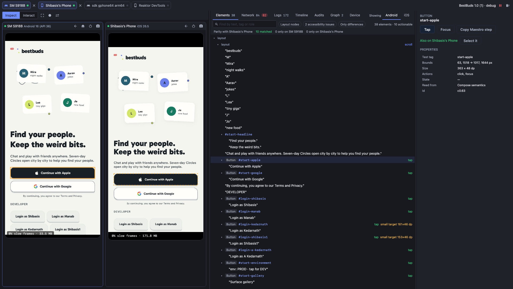Click the Select it button
The image size is (513, 289).
click(470, 41)
